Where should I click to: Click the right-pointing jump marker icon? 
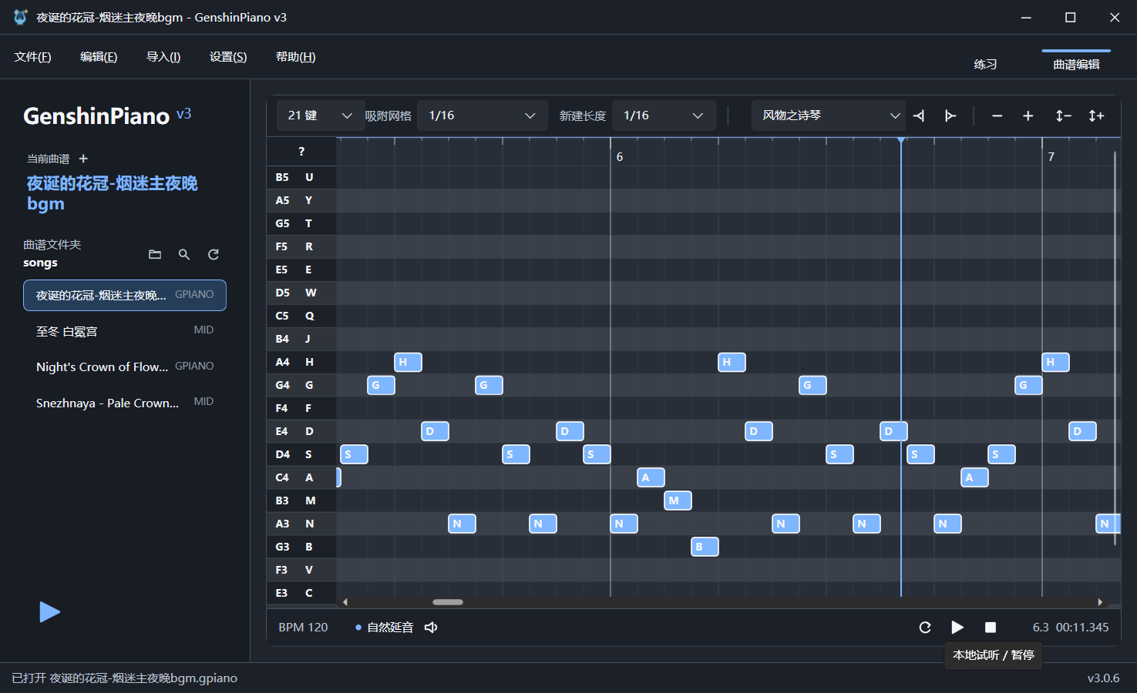(950, 115)
